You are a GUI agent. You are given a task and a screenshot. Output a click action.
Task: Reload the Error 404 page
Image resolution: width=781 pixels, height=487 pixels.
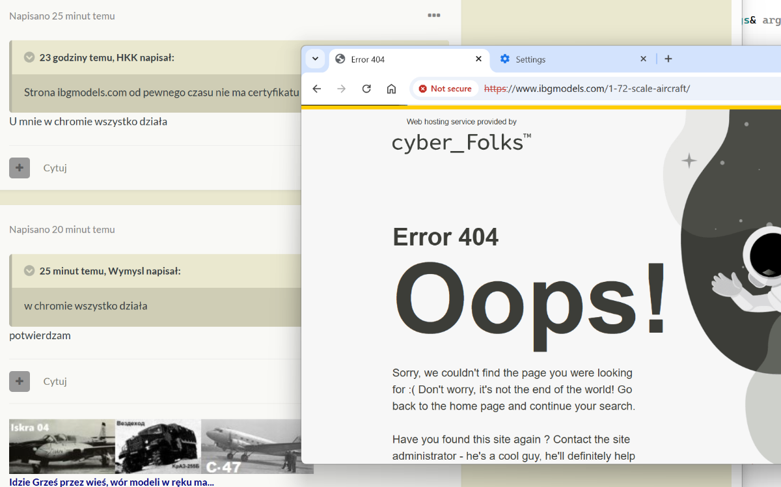click(x=366, y=89)
